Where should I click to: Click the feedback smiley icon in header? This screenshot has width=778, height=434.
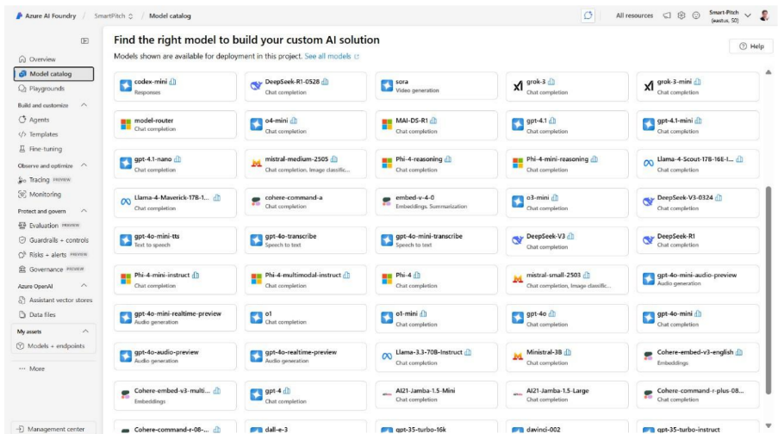point(695,15)
